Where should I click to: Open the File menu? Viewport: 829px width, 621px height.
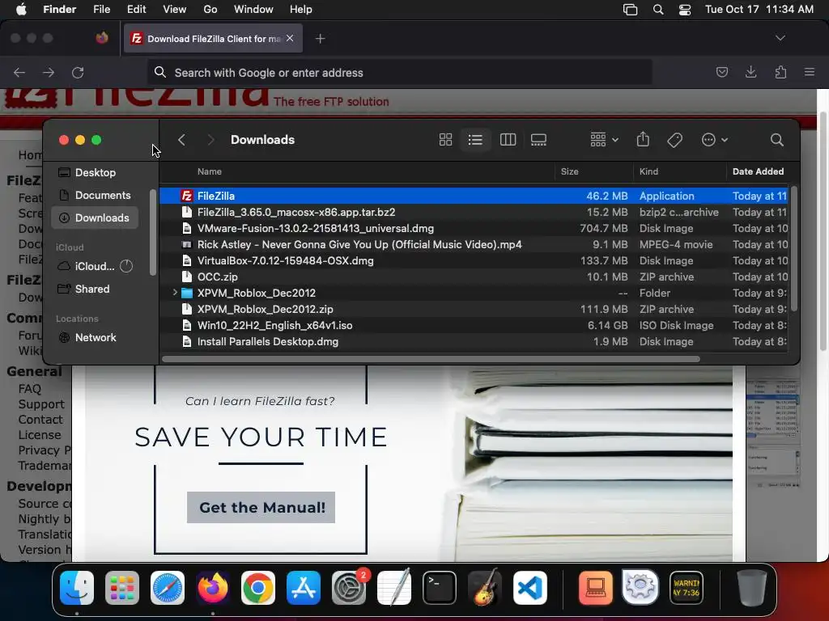click(x=101, y=10)
